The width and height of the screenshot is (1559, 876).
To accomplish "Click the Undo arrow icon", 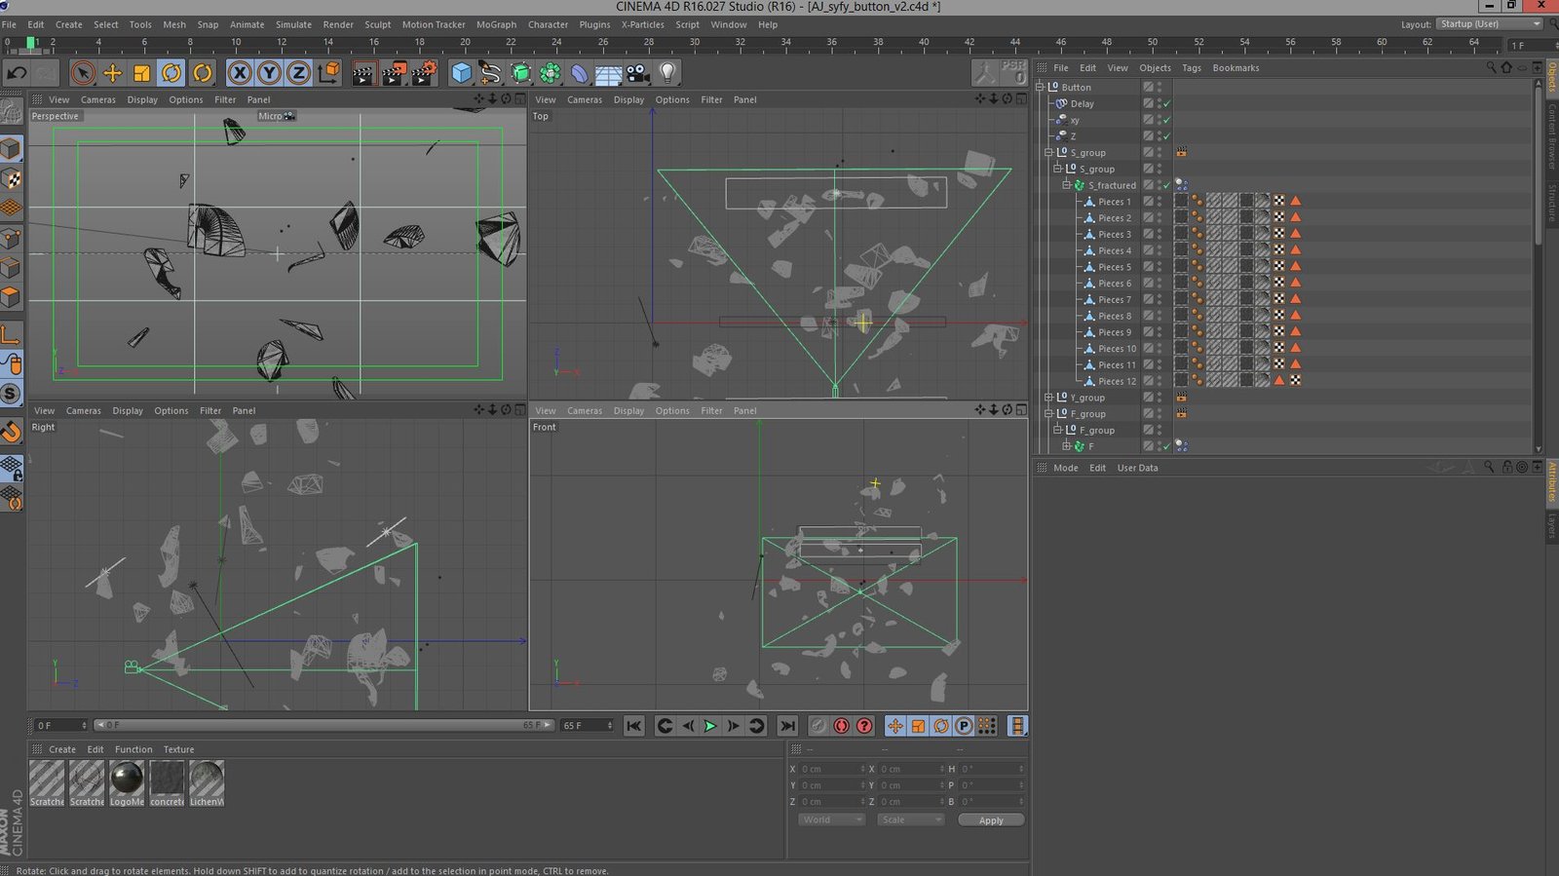I will click(17, 73).
